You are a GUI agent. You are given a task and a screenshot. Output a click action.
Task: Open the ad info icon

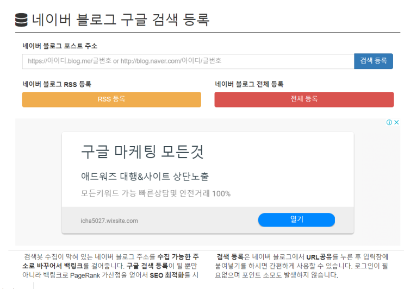coord(389,122)
